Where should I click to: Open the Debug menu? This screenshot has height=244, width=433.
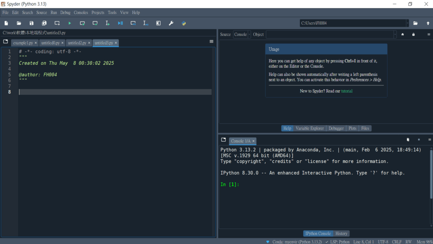coord(66,13)
